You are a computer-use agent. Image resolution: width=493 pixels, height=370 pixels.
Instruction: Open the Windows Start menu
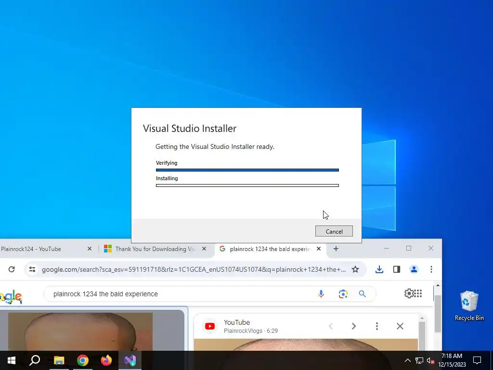click(12, 360)
